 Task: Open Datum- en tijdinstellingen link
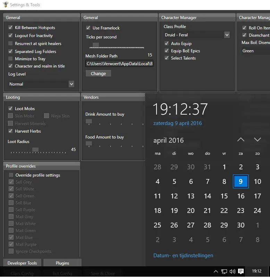[183, 256]
